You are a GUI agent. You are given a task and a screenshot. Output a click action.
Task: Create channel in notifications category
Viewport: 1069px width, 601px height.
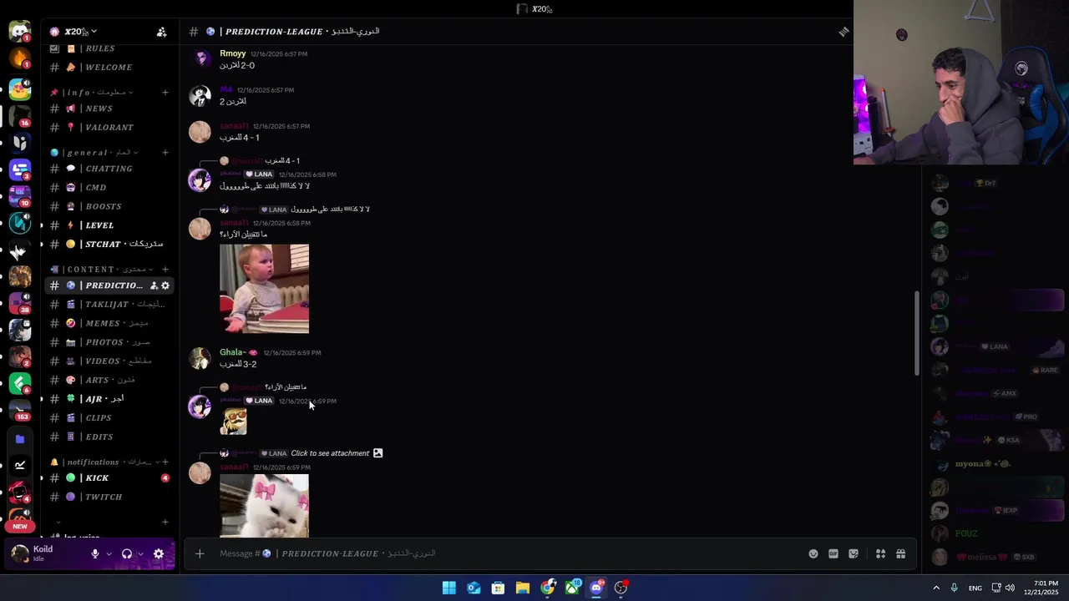tap(165, 462)
